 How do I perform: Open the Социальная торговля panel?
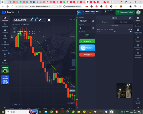[x=138, y=31]
